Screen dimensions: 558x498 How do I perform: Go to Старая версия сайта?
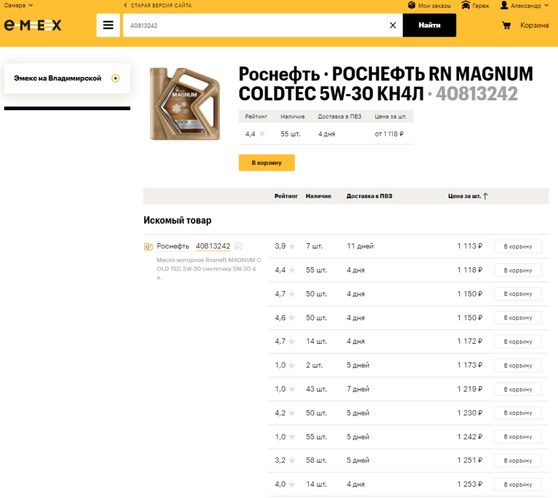click(157, 5)
